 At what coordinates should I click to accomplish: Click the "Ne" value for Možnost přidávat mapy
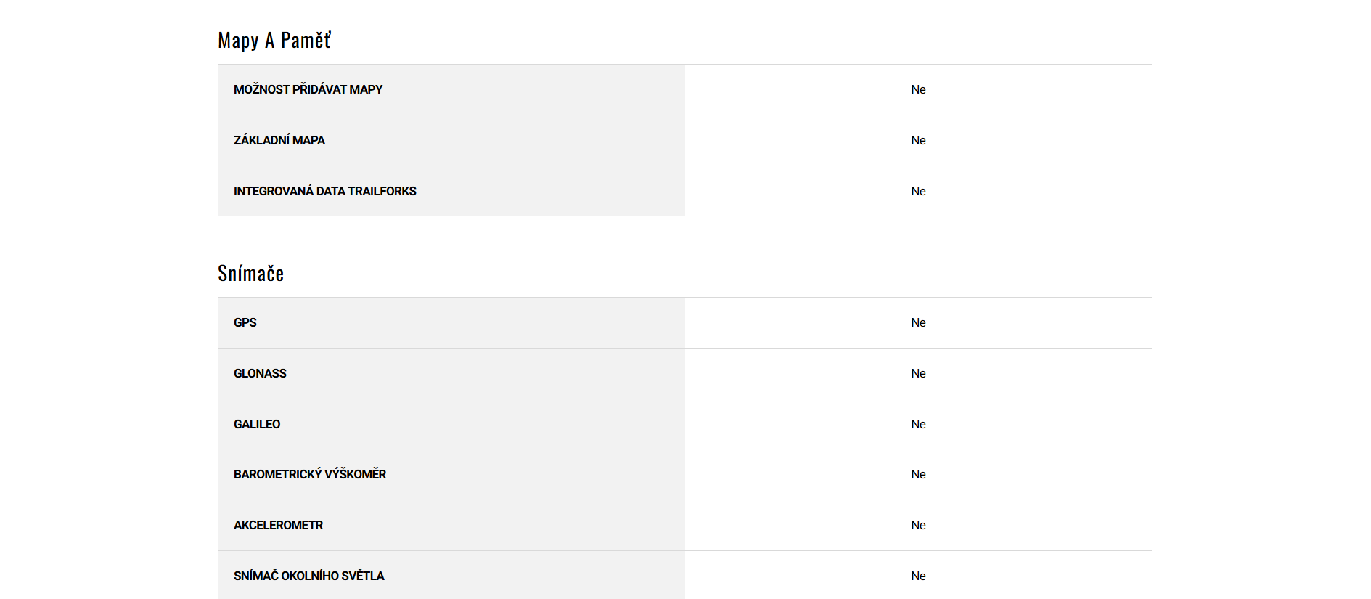coord(918,89)
